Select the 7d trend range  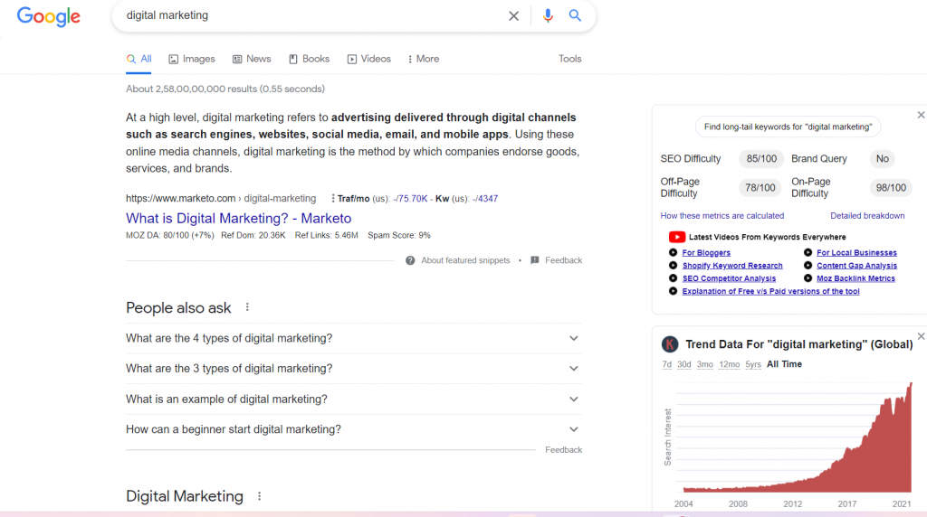667,365
